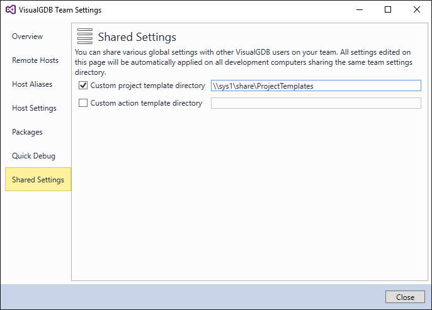Screen dimensions: 432x310
Task: Open the Overview page
Action: click(x=27, y=36)
